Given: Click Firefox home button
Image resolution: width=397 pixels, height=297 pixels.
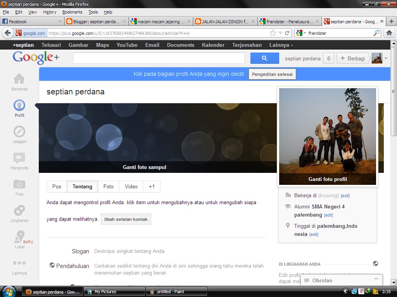Looking at the screenshot, I should [x=389, y=33].
